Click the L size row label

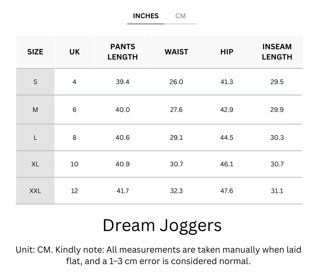tap(35, 137)
